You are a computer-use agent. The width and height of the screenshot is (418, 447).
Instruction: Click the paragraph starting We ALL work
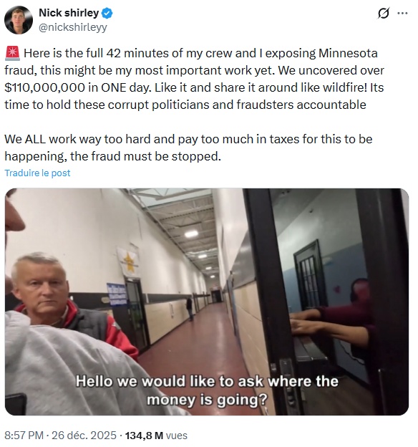click(188, 148)
